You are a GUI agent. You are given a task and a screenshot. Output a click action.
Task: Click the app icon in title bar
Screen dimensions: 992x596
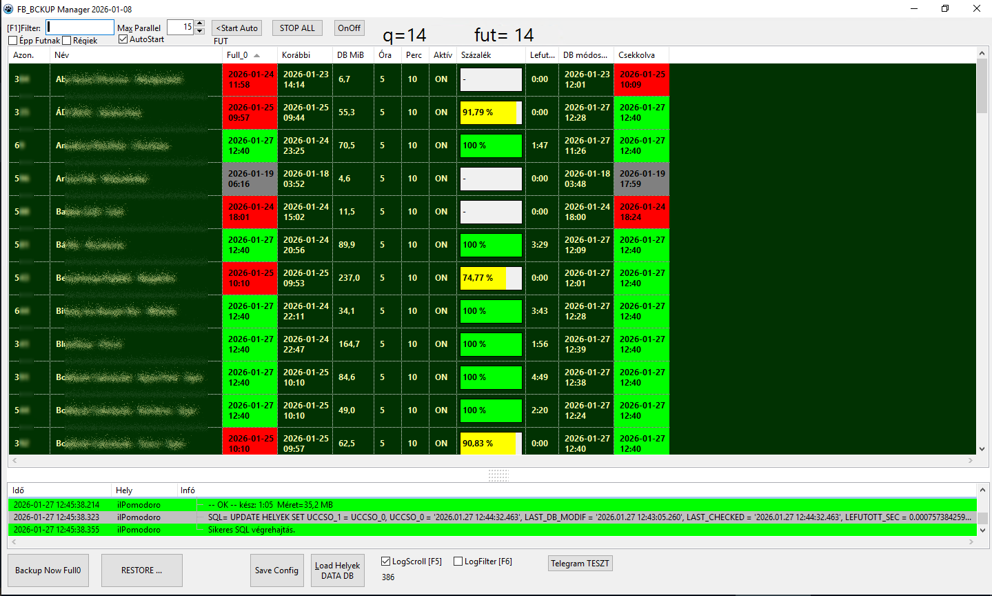pos(9,9)
